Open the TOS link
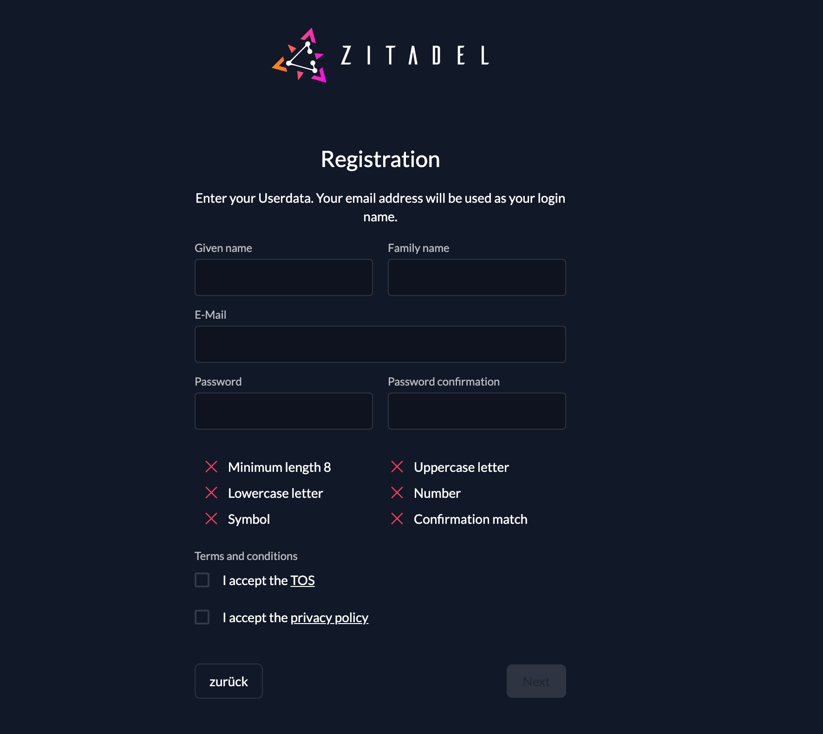Screen dimensions: 823x734 tap(302, 580)
